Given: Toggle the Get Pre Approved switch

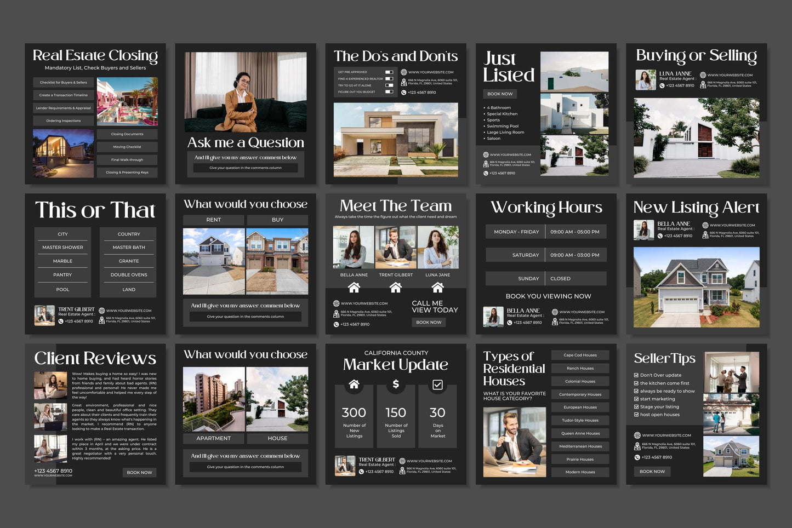Looking at the screenshot, I should tap(389, 72).
